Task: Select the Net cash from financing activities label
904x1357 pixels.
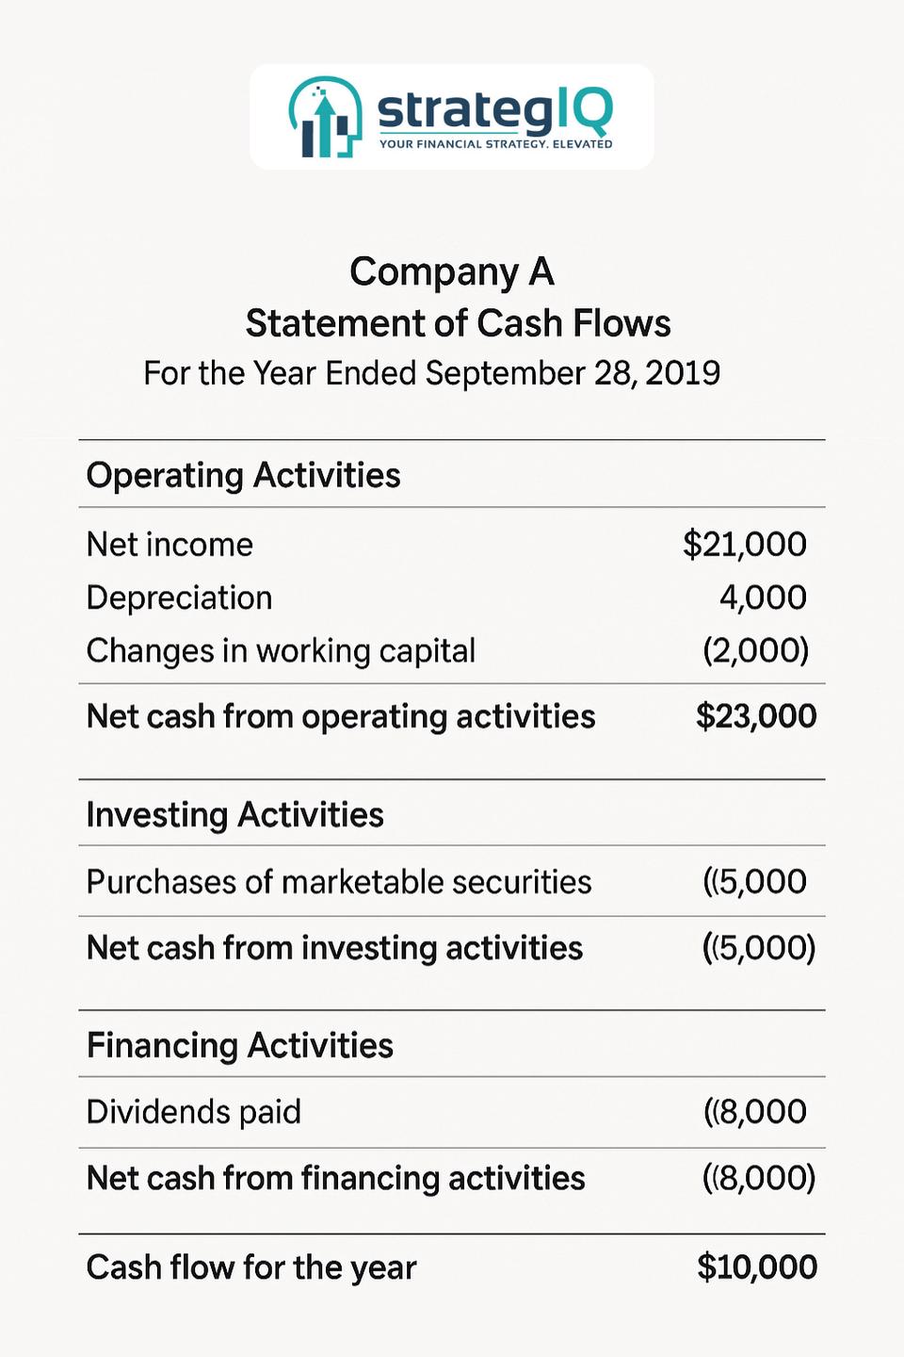Action: pyautogui.click(x=335, y=1178)
